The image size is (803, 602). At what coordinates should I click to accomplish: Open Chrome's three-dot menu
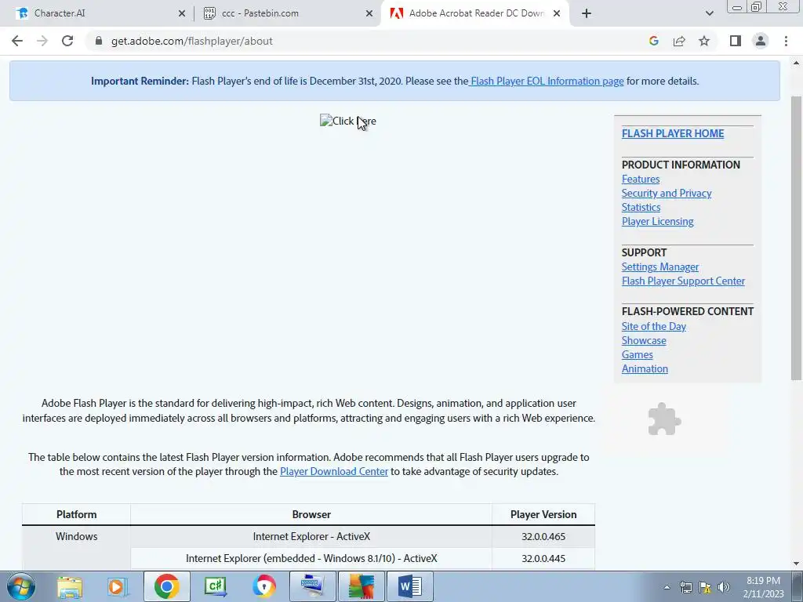click(x=786, y=41)
